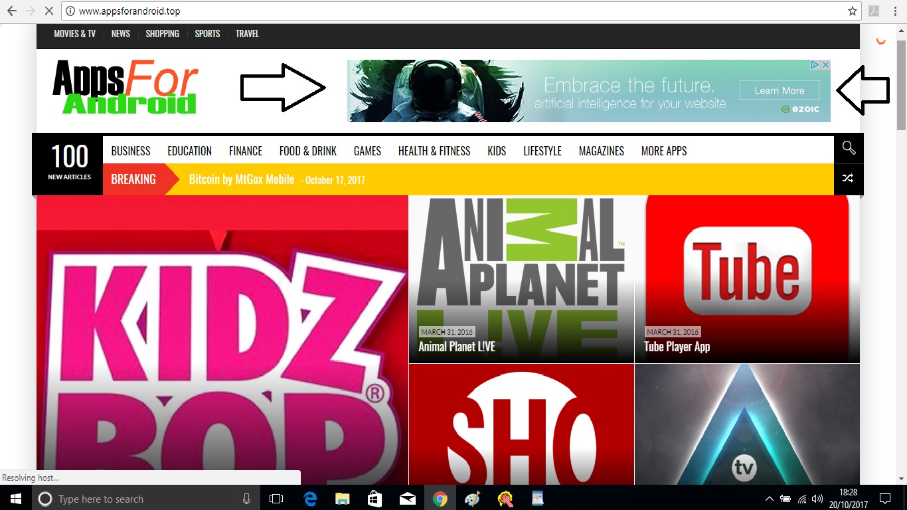Click the Apps For Android logo
The height and width of the screenshot is (510, 907).
(125, 87)
